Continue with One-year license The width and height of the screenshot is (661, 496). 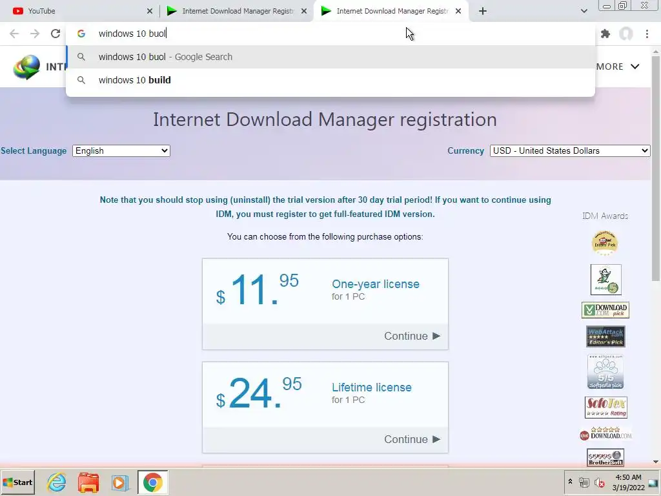[412, 336]
